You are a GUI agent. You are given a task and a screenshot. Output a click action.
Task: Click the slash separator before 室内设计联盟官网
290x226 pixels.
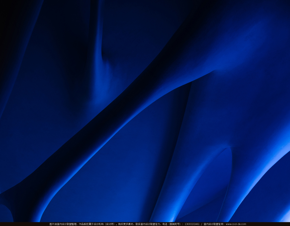[201, 224]
